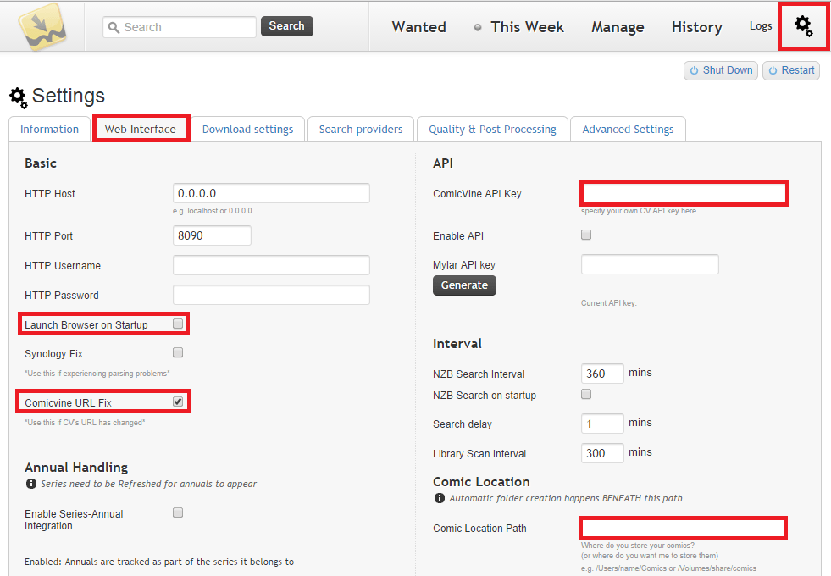Open the Quality & Post Processing tab
The width and height of the screenshot is (831, 576).
[x=492, y=129]
